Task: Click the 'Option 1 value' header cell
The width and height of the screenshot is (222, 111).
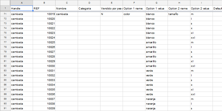Action: (x=157, y=8)
